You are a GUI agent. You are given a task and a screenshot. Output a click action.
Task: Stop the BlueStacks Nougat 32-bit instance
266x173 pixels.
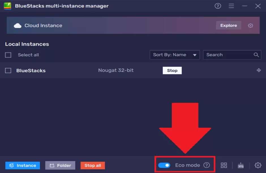172,71
